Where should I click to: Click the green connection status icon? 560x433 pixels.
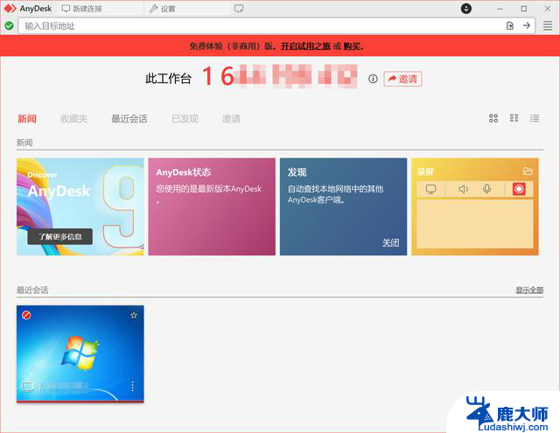pos(9,25)
